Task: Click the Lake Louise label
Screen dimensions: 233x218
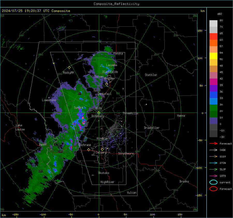Action: pos(20,127)
